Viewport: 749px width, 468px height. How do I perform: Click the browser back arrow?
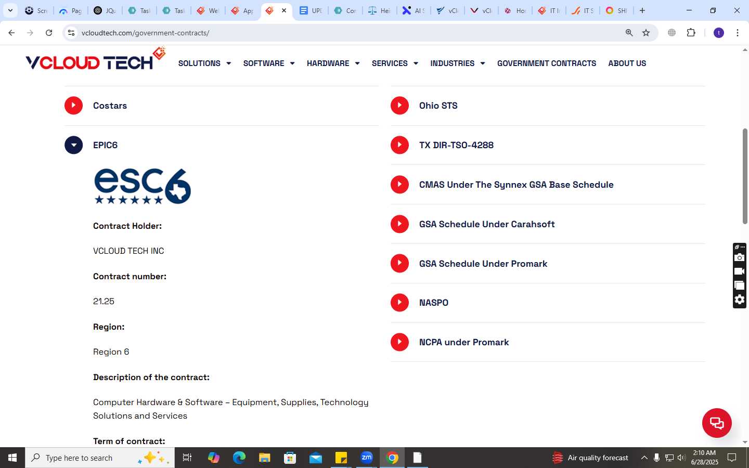11,33
